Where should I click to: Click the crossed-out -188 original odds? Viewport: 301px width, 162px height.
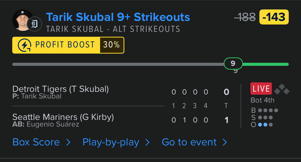pos(245,17)
